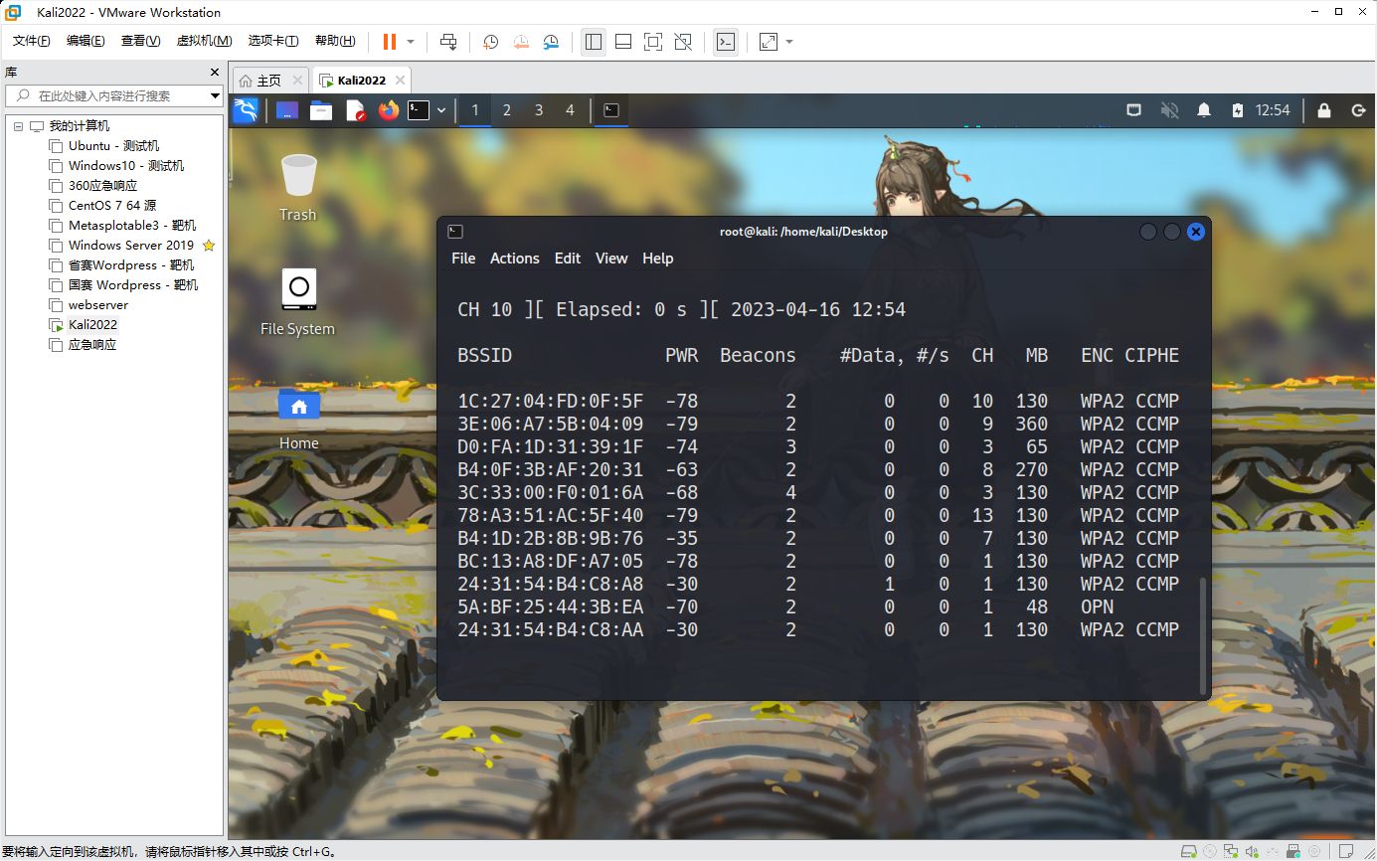
Task: Select Ubuntu - 测试机 in the library
Action: tap(113, 146)
